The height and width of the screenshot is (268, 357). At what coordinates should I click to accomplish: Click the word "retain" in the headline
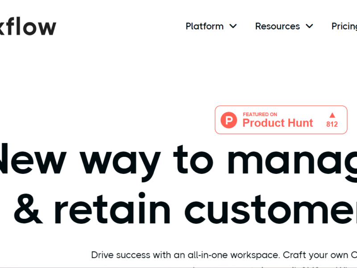coord(112,210)
